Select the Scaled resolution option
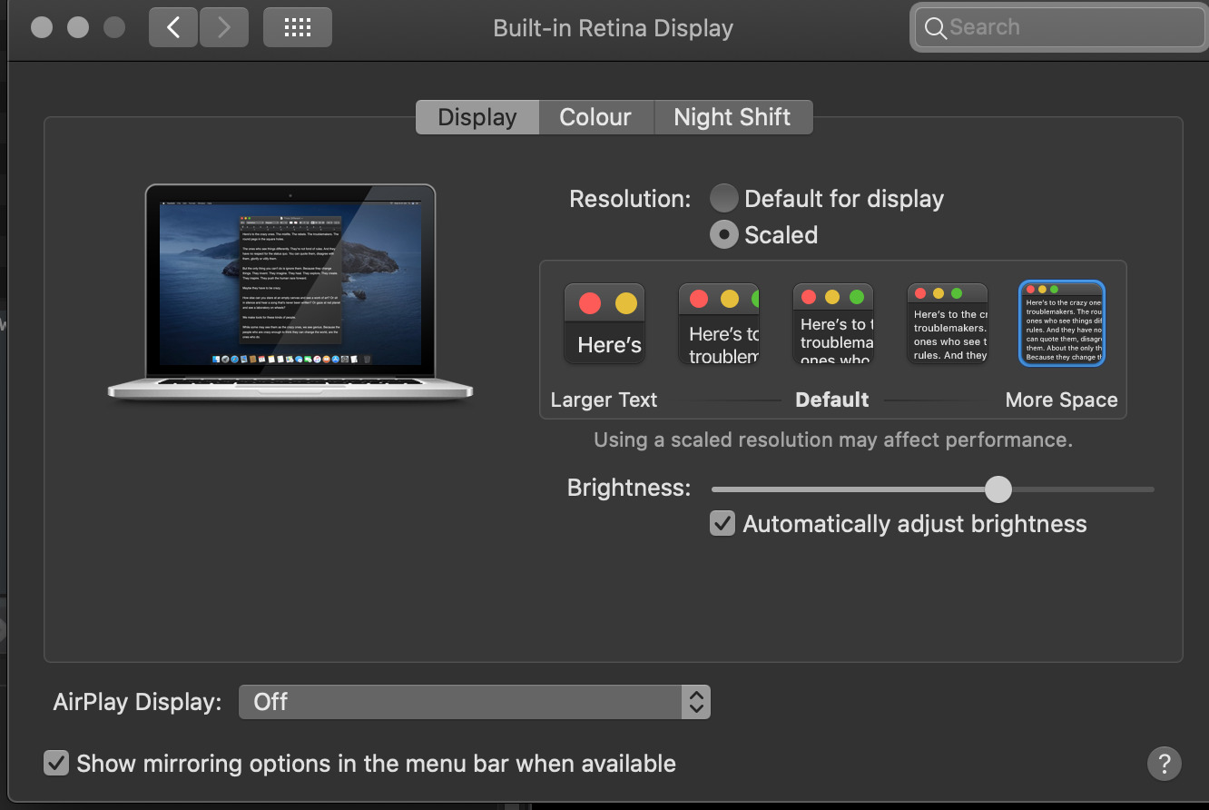The height and width of the screenshot is (810, 1209). point(723,234)
